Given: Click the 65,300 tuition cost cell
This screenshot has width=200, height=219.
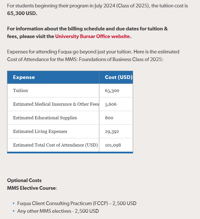Looking at the screenshot, I should tap(112, 91).
